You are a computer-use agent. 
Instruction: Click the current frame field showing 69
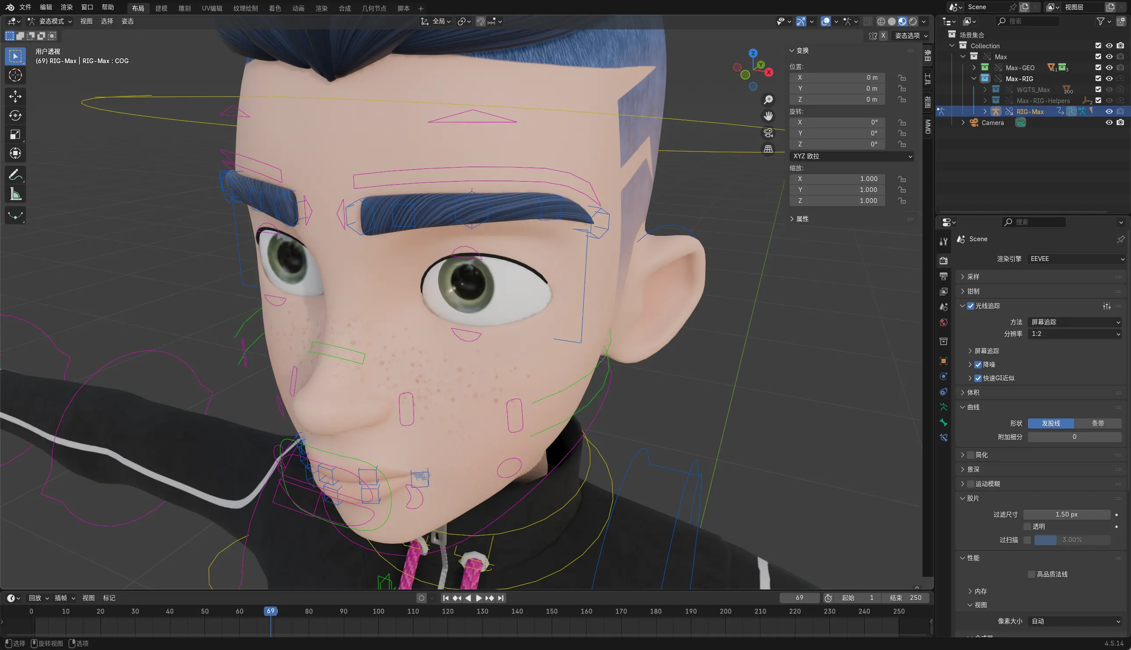[799, 598]
